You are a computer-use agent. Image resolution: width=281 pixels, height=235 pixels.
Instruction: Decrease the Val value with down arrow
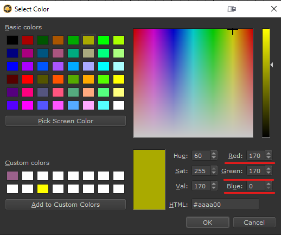pos(214,188)
